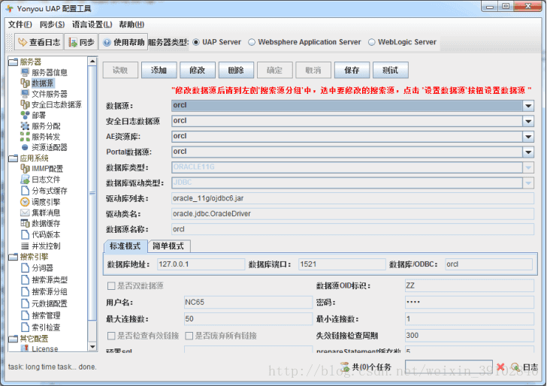Switch to 标准模式 tab

pyautogui.click(x=125, y=246)
